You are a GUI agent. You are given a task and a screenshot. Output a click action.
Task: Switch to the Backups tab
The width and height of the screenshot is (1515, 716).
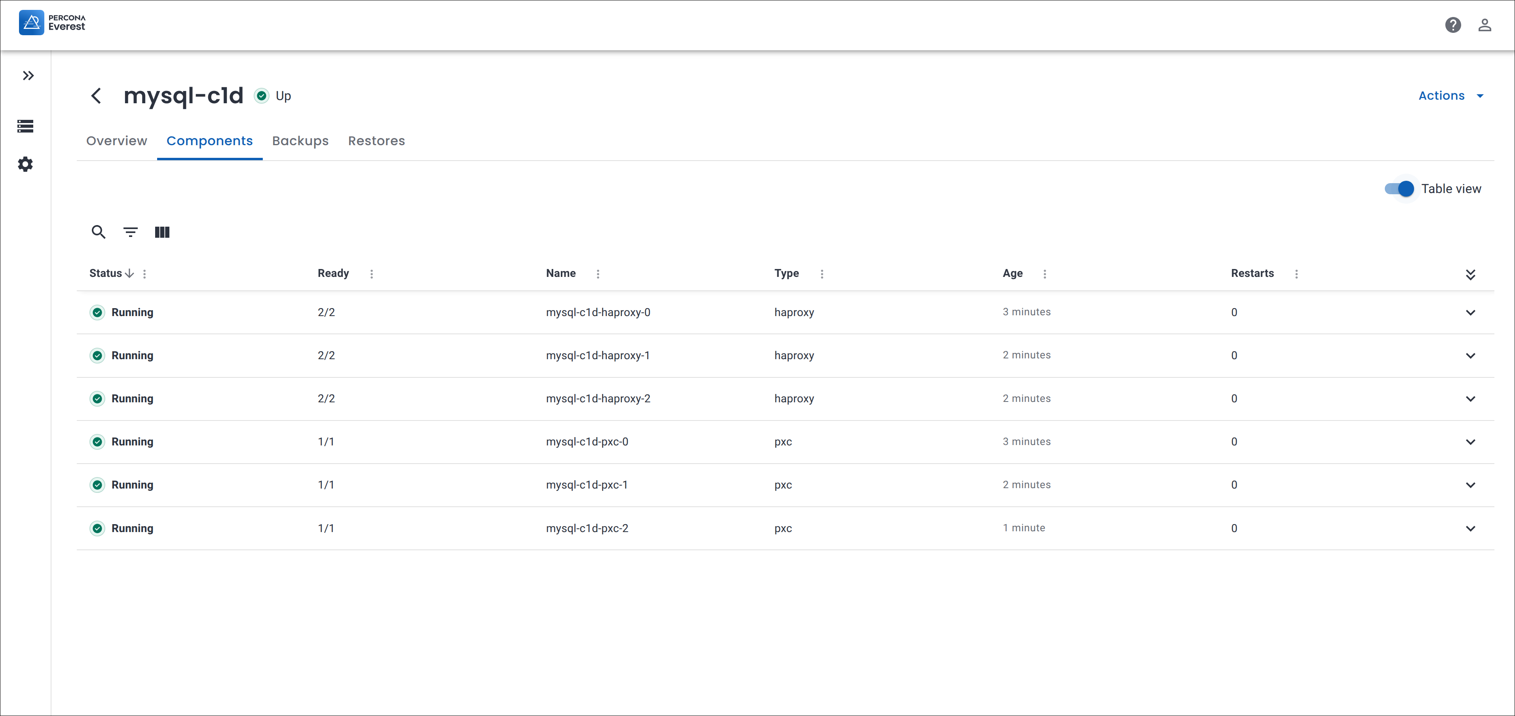point(300,140)
